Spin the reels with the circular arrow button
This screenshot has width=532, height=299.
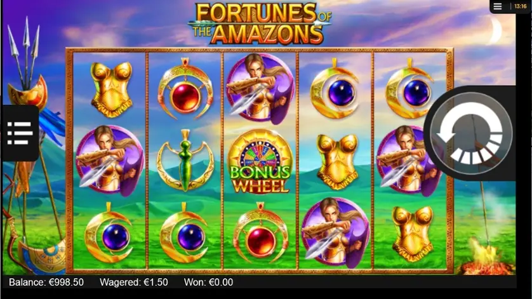point(471,133)
